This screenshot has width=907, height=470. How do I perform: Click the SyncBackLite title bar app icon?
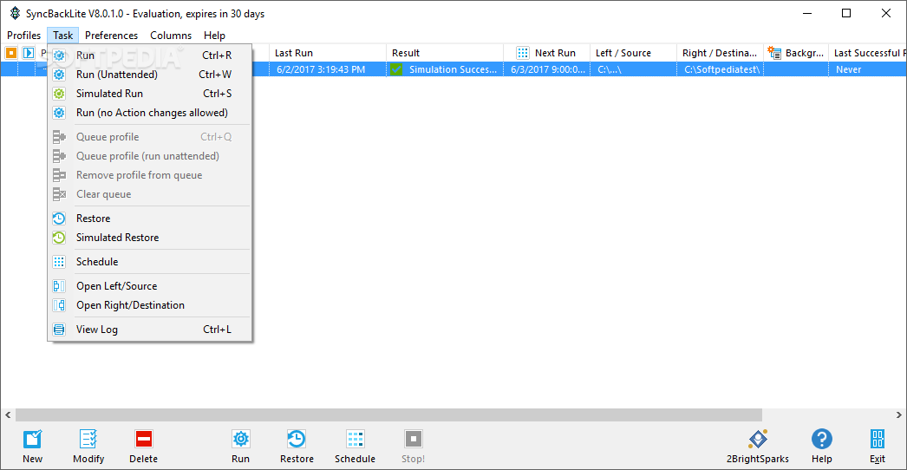tap(15, 13)
